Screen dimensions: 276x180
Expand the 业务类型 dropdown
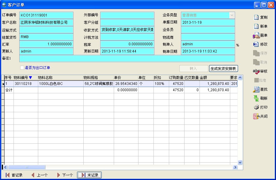pos(232,15)
